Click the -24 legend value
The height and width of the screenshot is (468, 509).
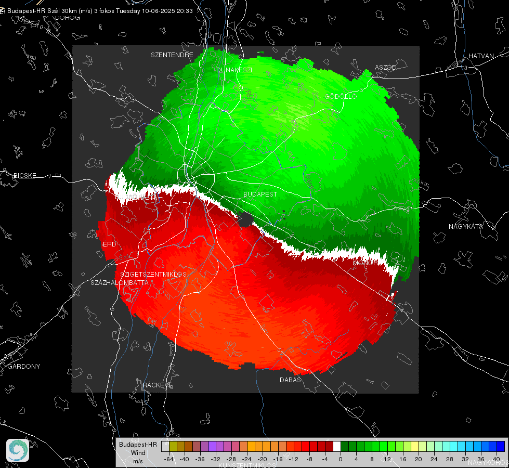[247, 459]
